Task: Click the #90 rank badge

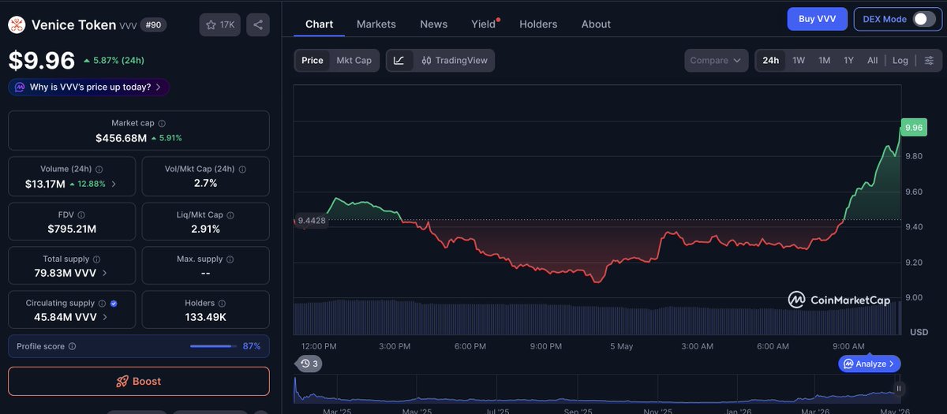Action: (152, 25)
